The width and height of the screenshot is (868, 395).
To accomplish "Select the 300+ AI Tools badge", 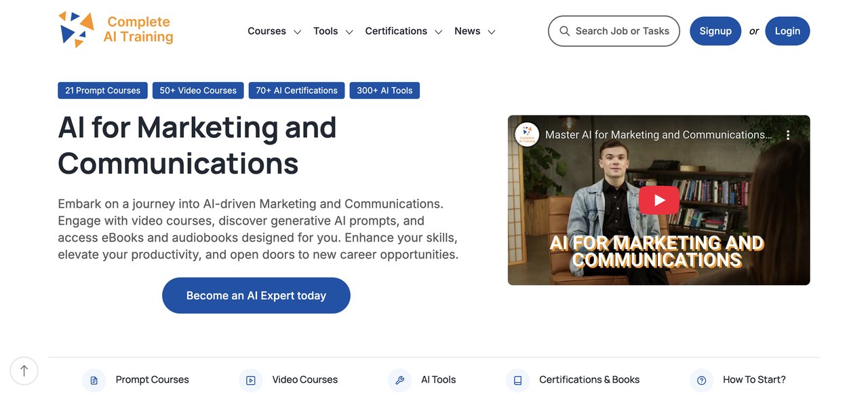I will click(x=384, y=90).
